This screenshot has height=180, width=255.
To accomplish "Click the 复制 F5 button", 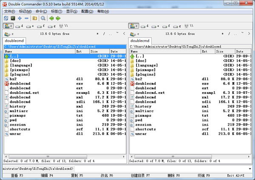I will [77, 175].
